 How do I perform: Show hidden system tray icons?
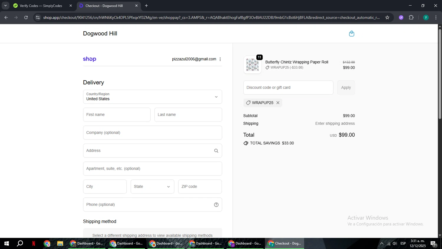coord(382,243)
